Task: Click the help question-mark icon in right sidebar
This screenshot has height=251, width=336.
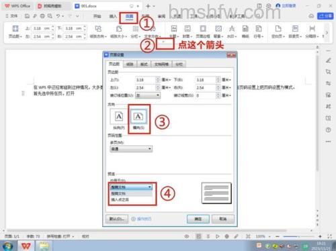Action: (x=329, y=130)
